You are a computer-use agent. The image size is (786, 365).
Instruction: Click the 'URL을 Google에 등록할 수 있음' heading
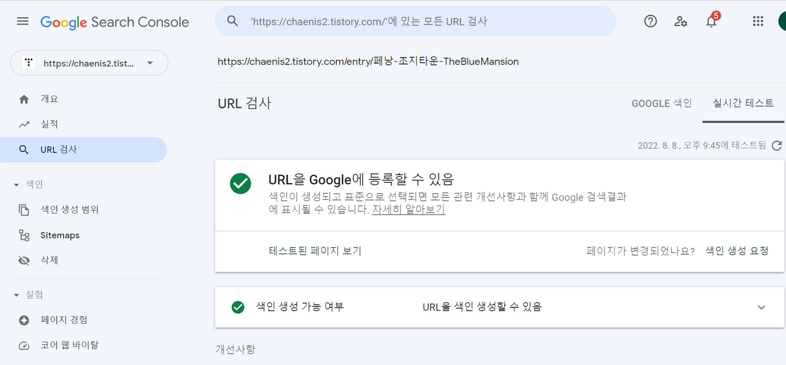click(x=361, y=180)
